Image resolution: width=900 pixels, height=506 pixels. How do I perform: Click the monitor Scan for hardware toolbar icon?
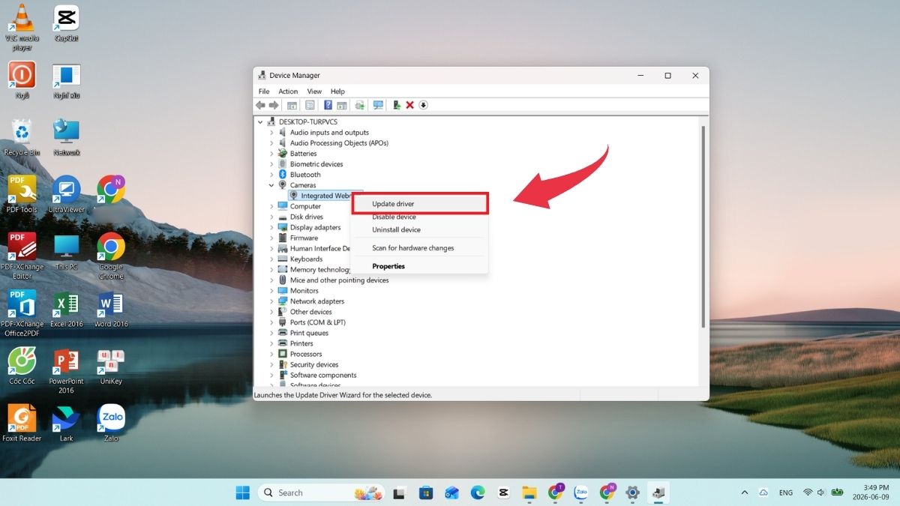378,105
